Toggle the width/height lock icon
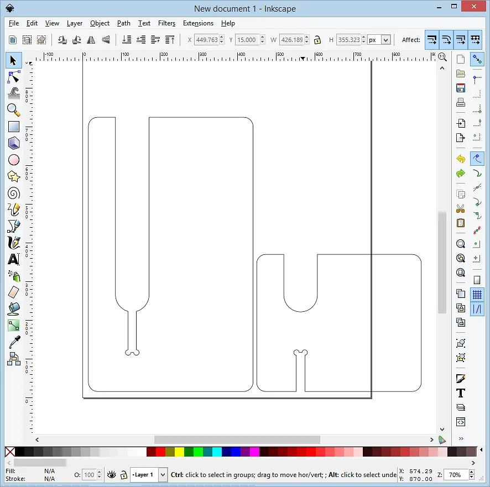The image size is (490, 487). coord(317,40)
